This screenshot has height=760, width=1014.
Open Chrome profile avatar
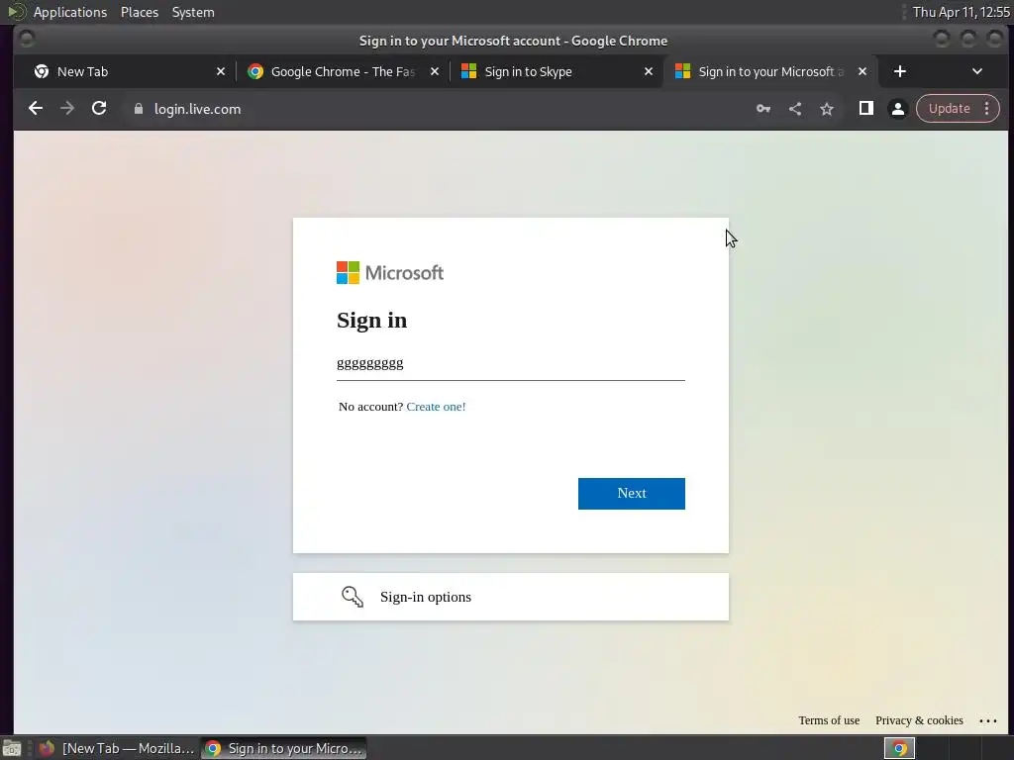[897, 109]
